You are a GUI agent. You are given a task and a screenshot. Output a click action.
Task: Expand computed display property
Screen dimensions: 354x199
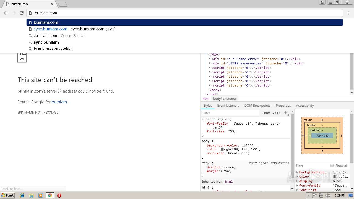coord(297,181)
